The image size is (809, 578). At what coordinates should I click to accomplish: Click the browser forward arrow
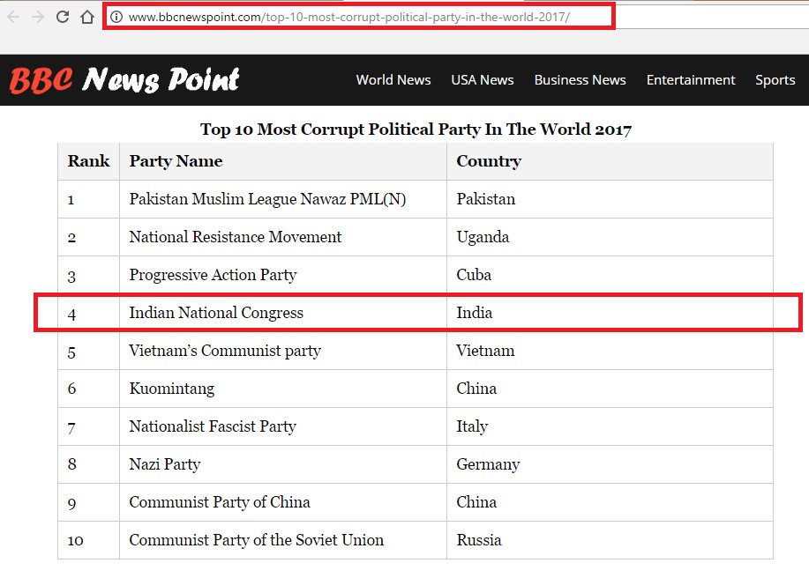coord(38,17)
